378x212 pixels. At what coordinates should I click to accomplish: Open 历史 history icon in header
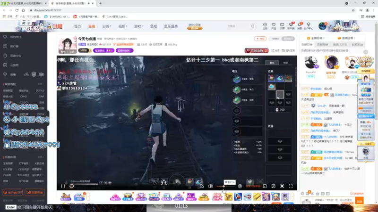pyautogui.click(x=265, y=26)
